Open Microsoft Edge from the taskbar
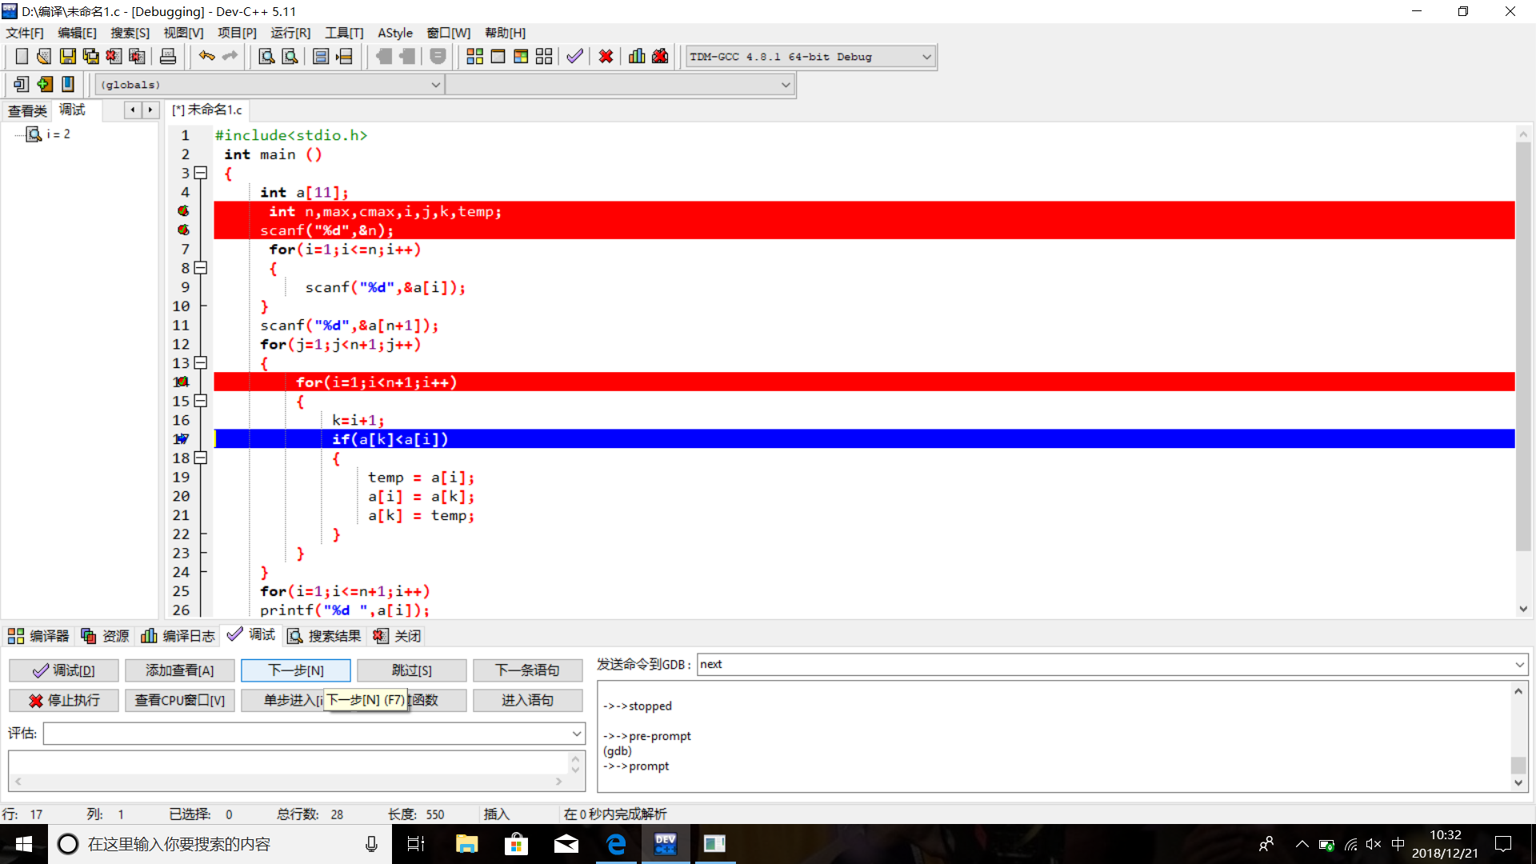1536x864 pixels. tap(616, 844)
